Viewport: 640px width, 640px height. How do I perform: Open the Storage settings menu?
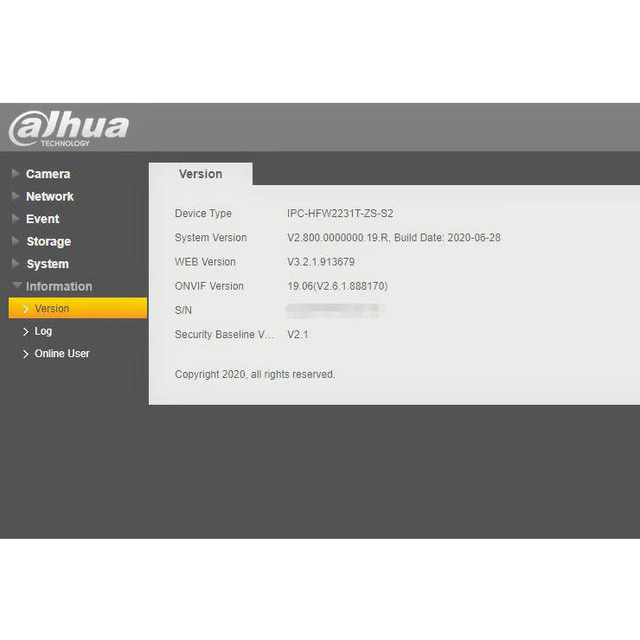click(48, 241)
